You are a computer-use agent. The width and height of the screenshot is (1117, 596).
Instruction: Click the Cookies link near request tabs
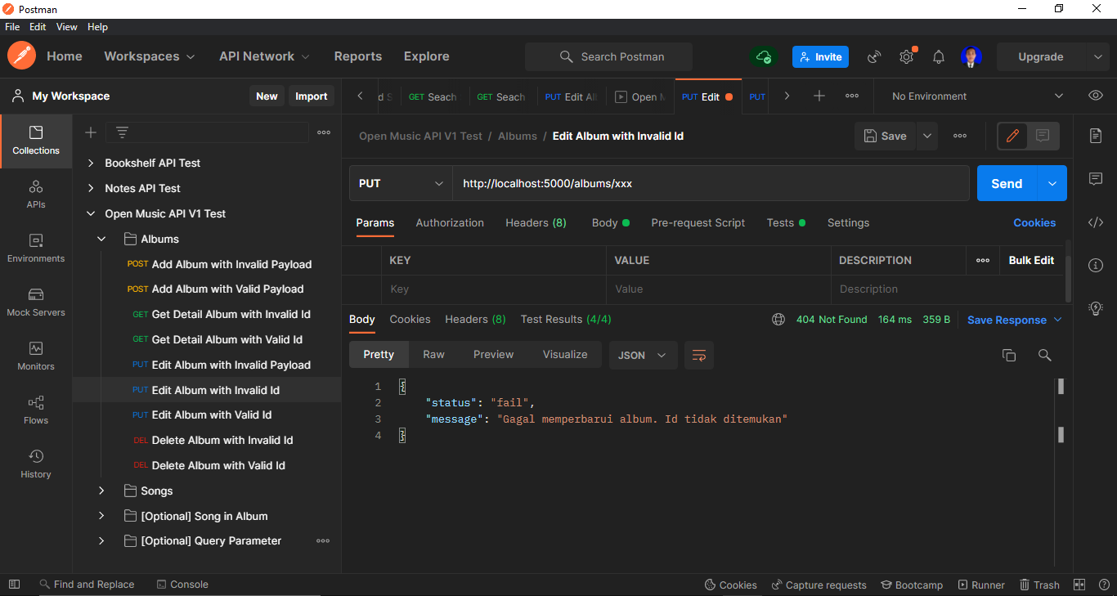(x=1034, y=222)
